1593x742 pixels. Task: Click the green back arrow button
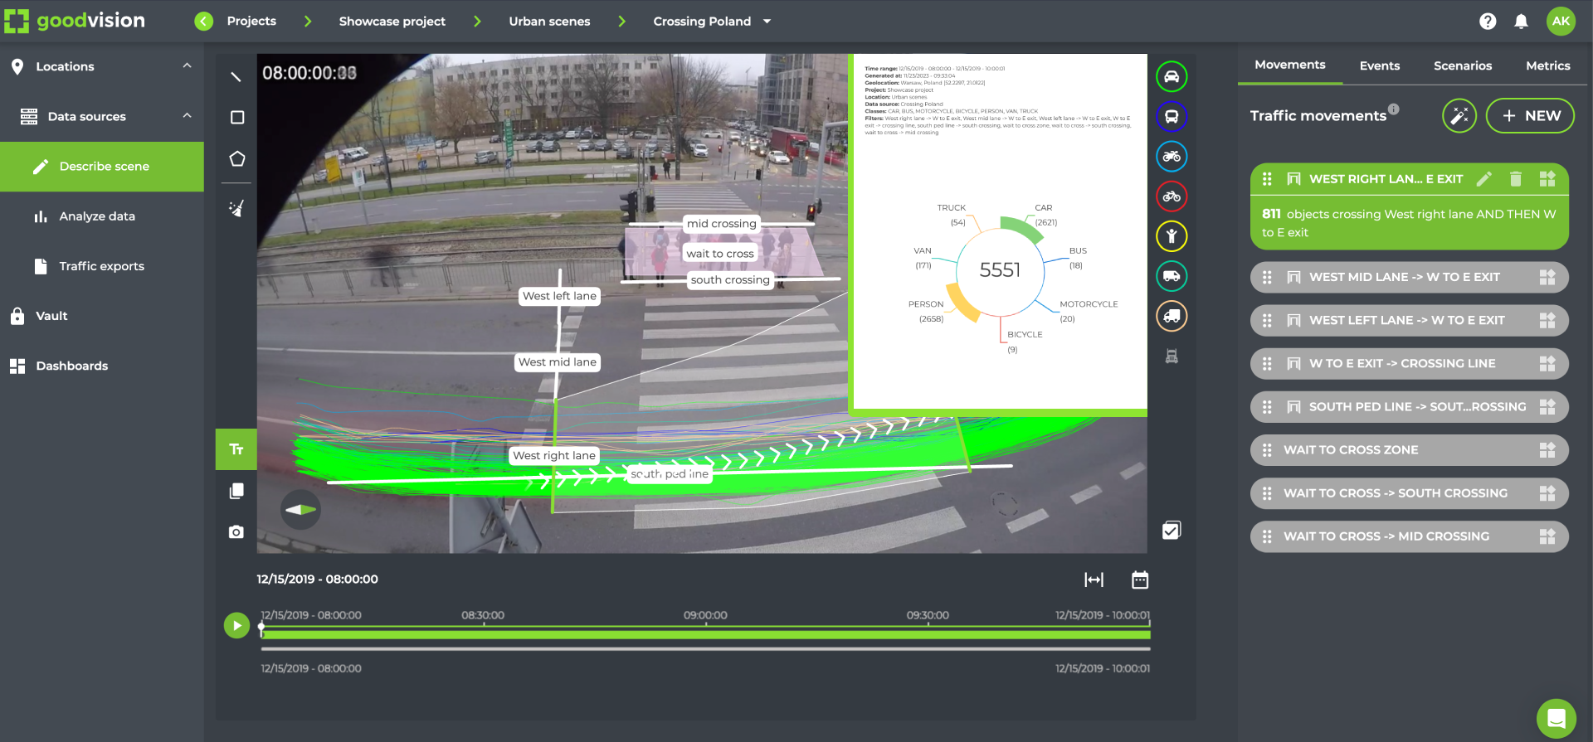204,22
